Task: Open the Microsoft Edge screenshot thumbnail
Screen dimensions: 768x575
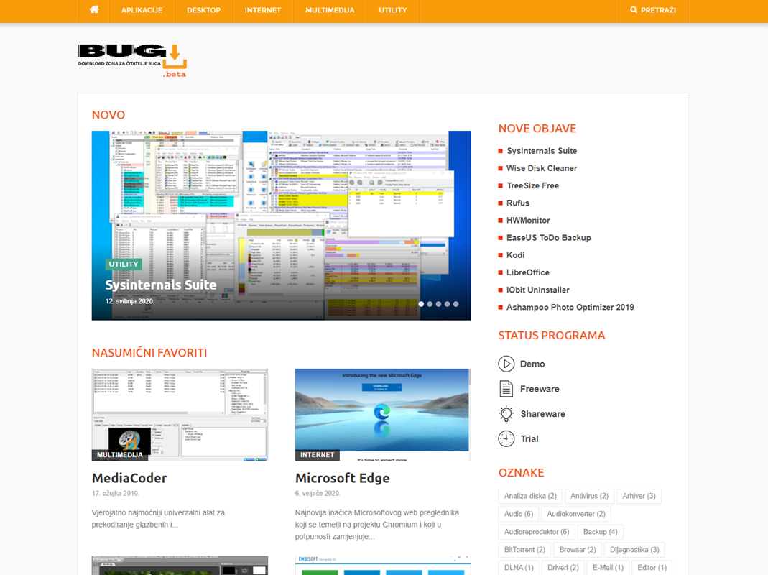Action: click(383, 415)
